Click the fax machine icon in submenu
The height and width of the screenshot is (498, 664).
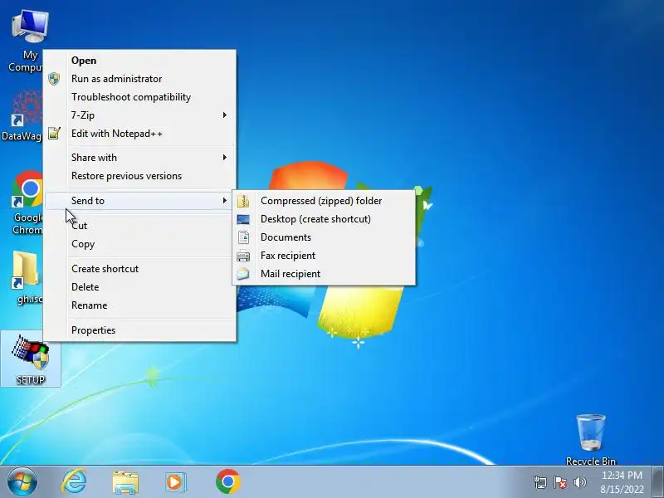coord(243,256)
